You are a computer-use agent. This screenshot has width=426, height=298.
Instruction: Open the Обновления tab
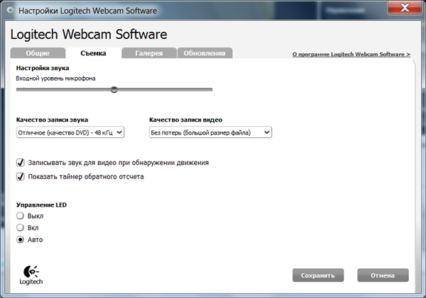tap(204, 53)
